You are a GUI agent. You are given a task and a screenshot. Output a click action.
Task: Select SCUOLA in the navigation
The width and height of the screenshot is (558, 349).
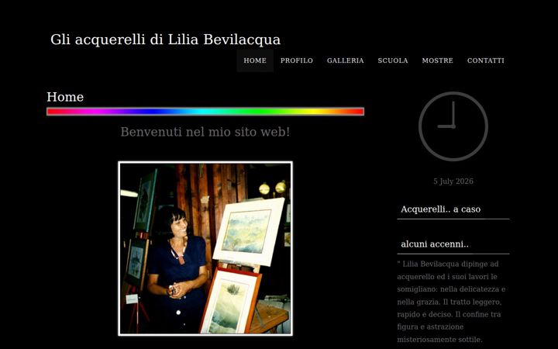pos(392,60)
